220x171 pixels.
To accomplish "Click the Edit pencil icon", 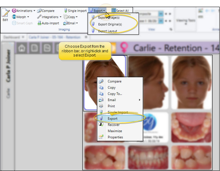I will click(5, 13).
